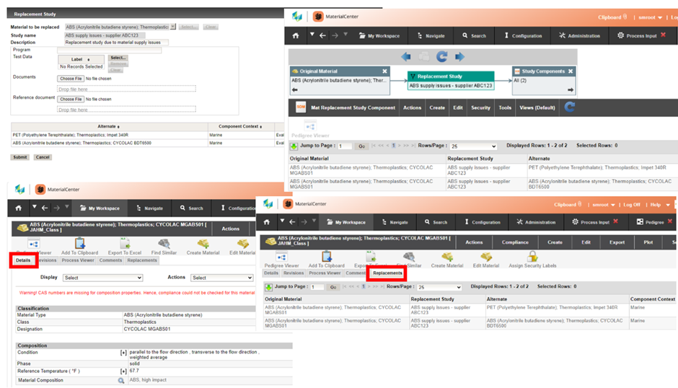Open Views (Default) menu
The image size is (678, 388).
pos(537,107)
